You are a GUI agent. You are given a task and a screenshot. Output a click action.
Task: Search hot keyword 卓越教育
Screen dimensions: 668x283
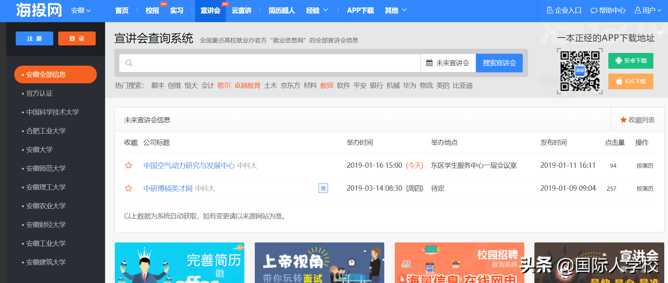point(247,86)
